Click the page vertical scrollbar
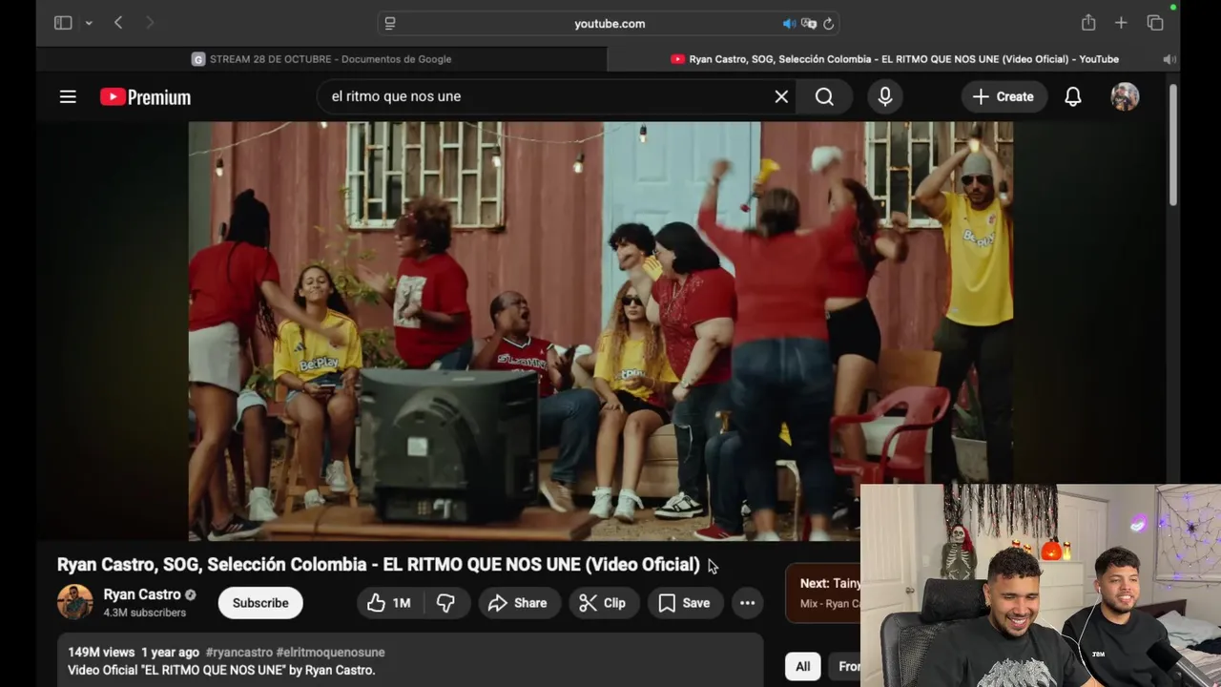This screenshot has width=1221, height=687. [1173, 143]
